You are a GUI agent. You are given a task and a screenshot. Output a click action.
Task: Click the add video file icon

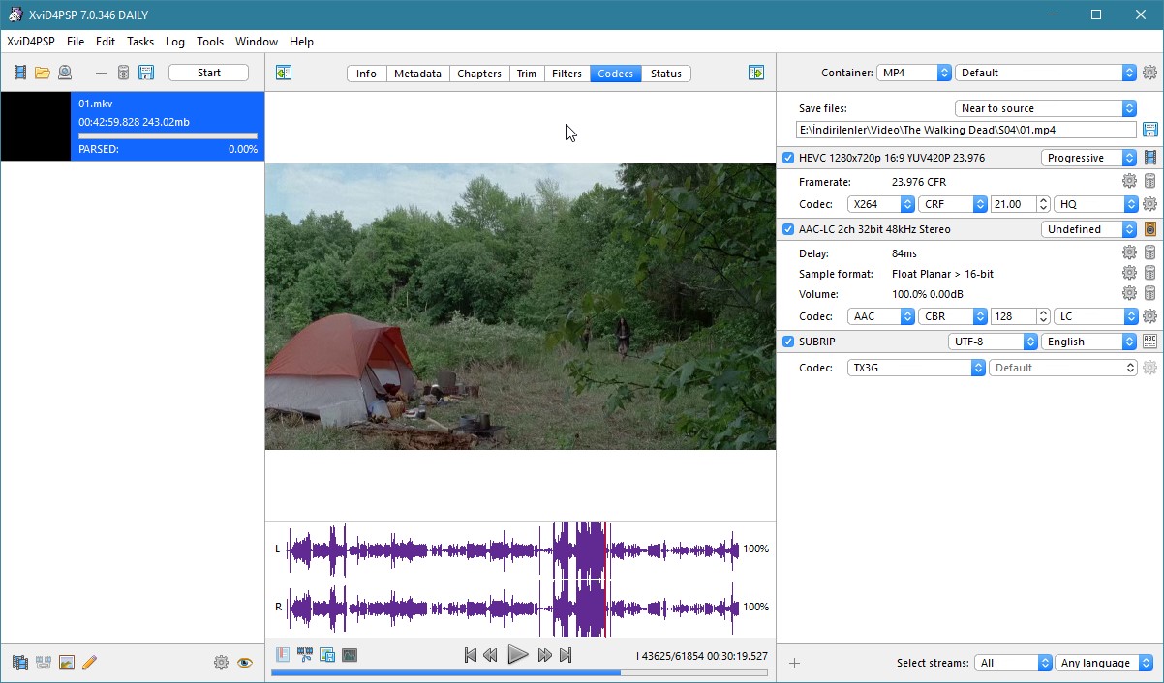pyautogui.click(x=19, y=73)
